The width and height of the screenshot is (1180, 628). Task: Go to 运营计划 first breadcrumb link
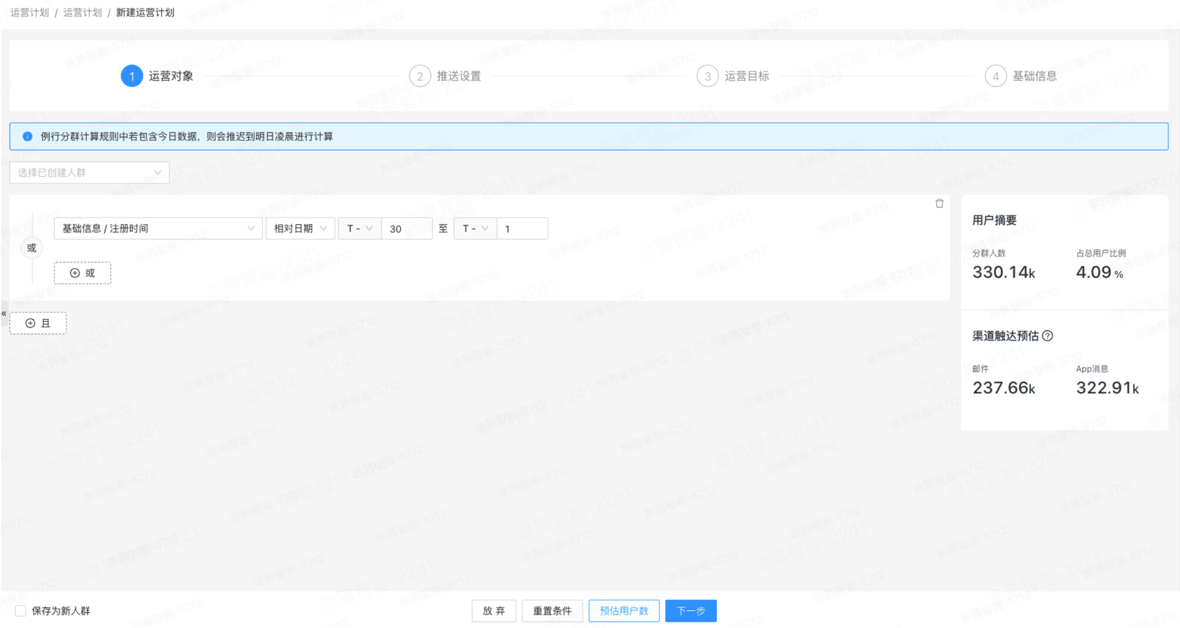click(30, 12)
